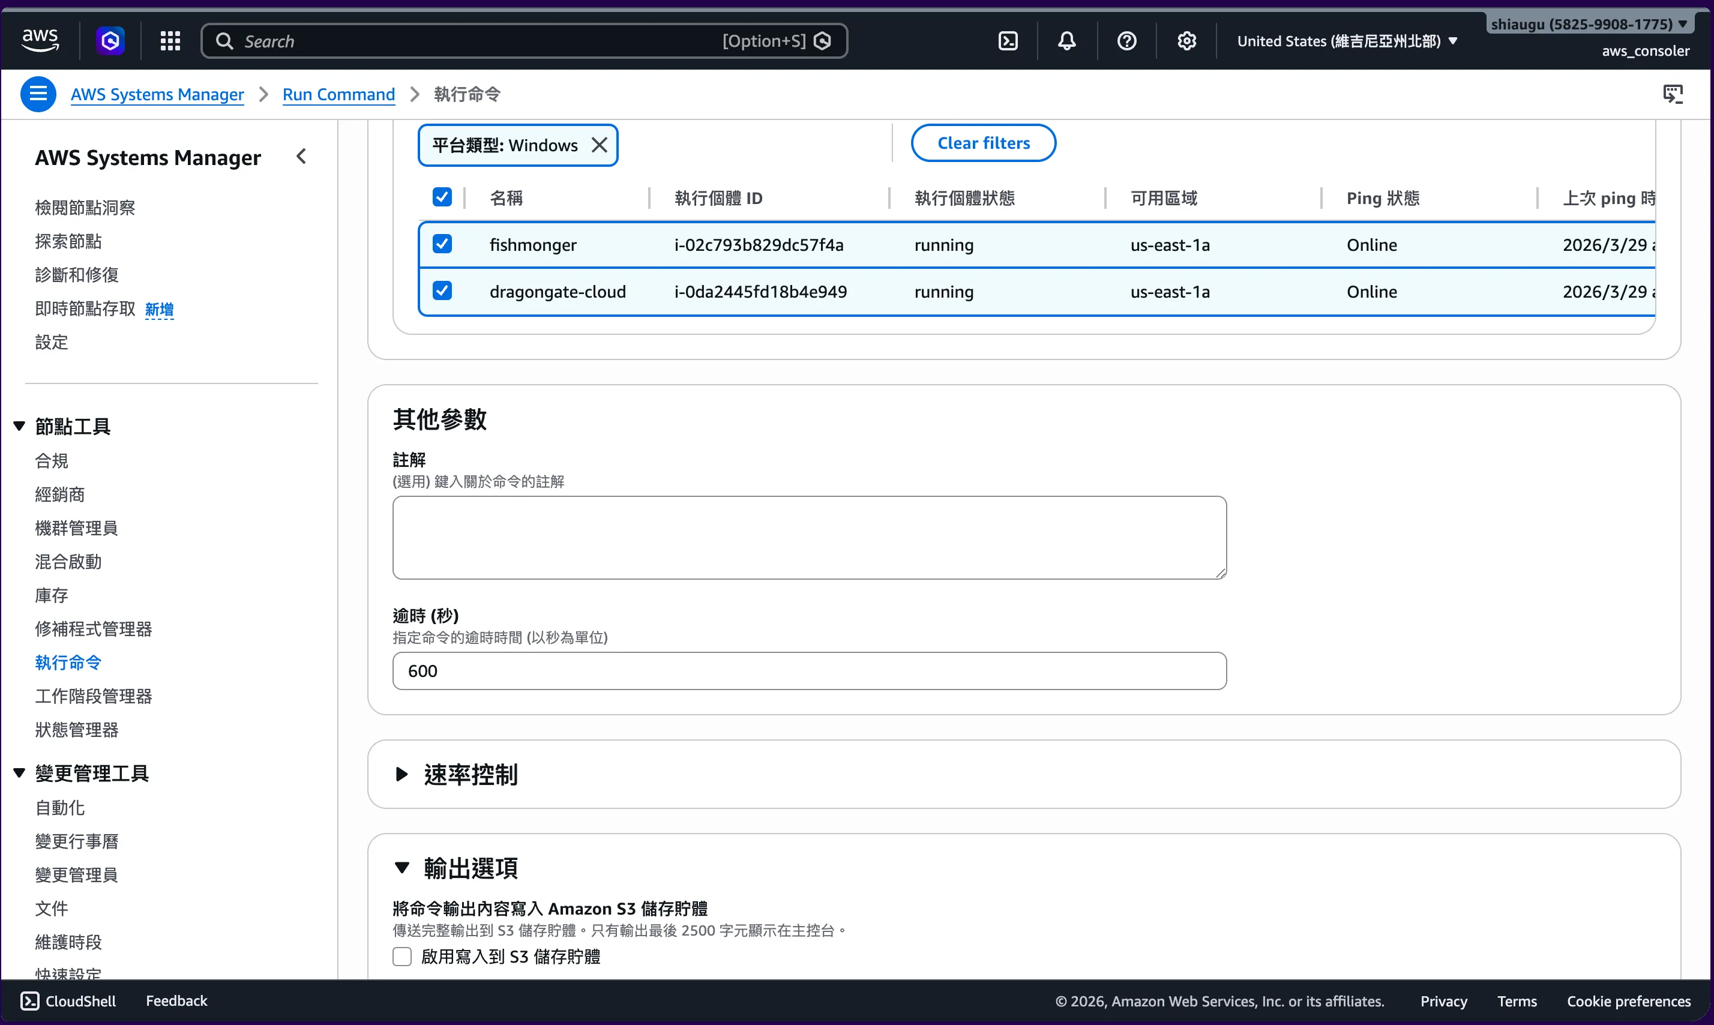Open Cookie preferences
This screenshot has width=1714, height=1025.
(x=1629, y=1001)
